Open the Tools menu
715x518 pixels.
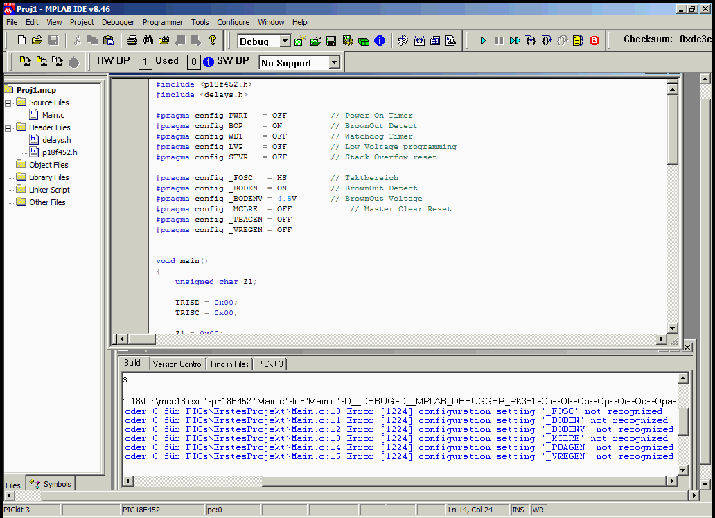coord(200,22)
